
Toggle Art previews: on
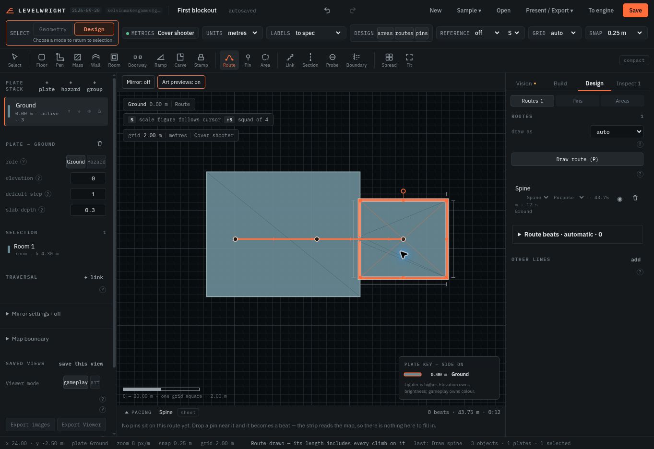tap(181, 82)
